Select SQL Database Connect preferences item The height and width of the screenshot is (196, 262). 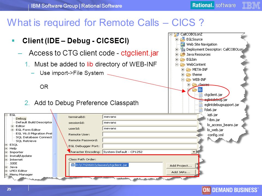pyautogui.click(x=34, y=137)
